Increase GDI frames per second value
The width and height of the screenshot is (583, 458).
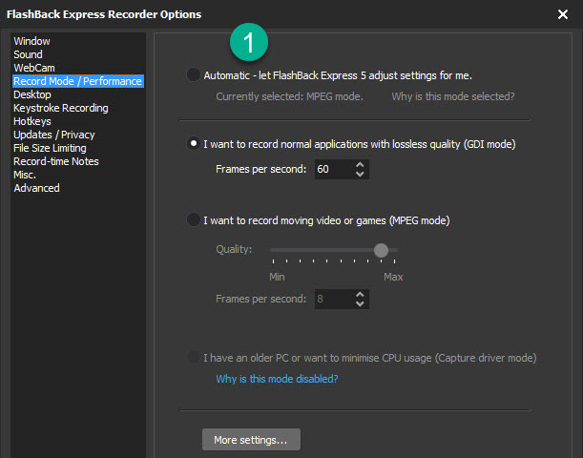pyautogui.click(x=360, y=164)
